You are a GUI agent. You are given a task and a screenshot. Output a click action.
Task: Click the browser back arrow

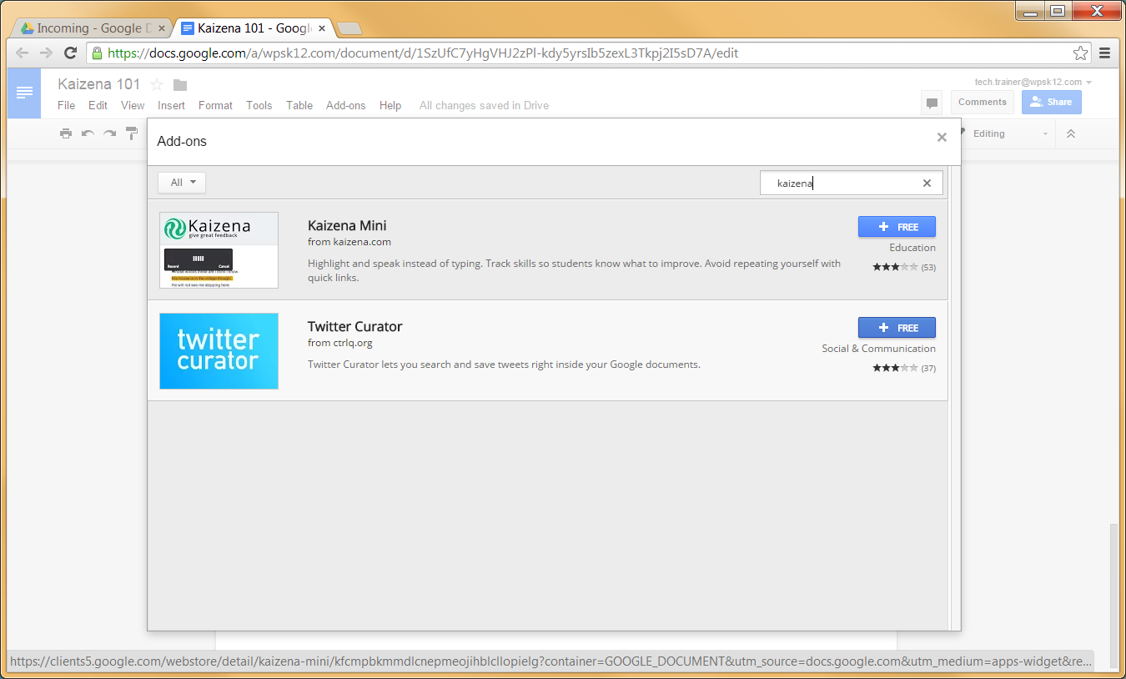pyautogui.click(x=23, y=53)
